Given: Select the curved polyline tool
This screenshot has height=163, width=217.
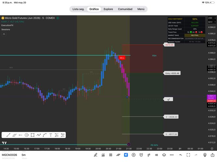Looking at the screenshot, I should 45,135.
